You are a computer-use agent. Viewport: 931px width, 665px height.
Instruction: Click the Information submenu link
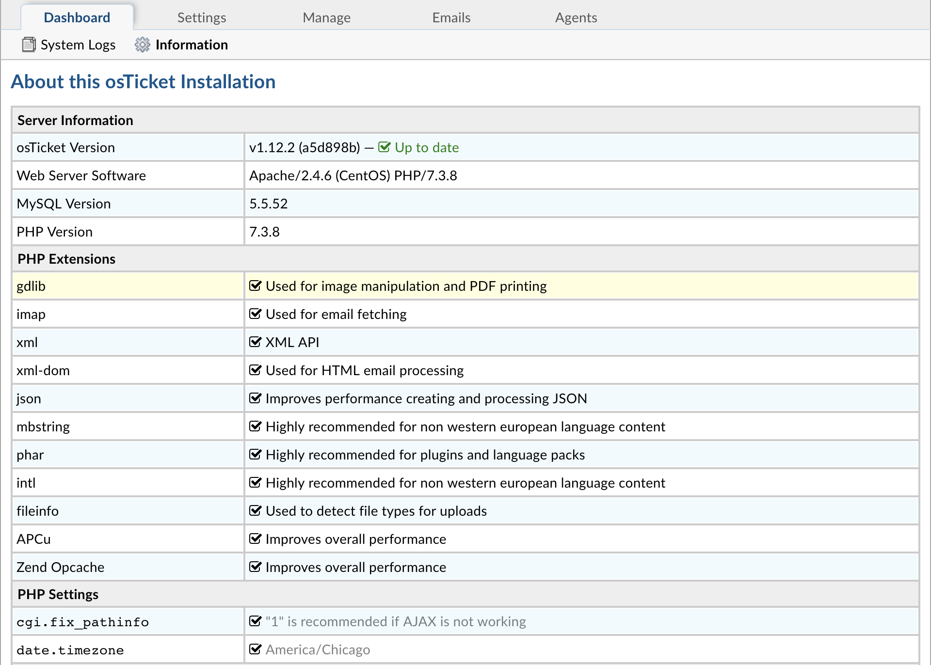192,45
